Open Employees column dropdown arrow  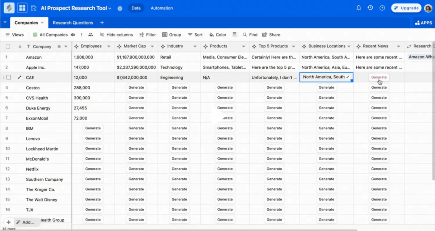tap(109, 46)
